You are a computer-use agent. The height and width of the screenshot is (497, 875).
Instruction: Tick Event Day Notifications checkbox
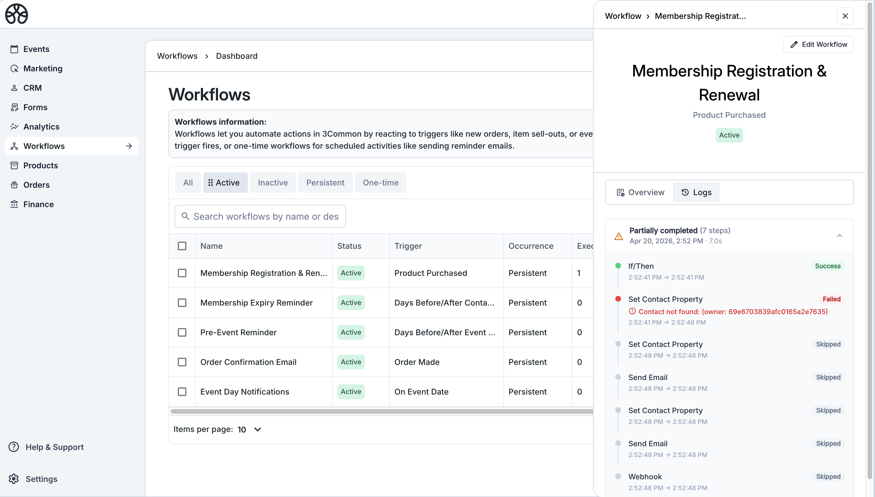coord(182,391)
